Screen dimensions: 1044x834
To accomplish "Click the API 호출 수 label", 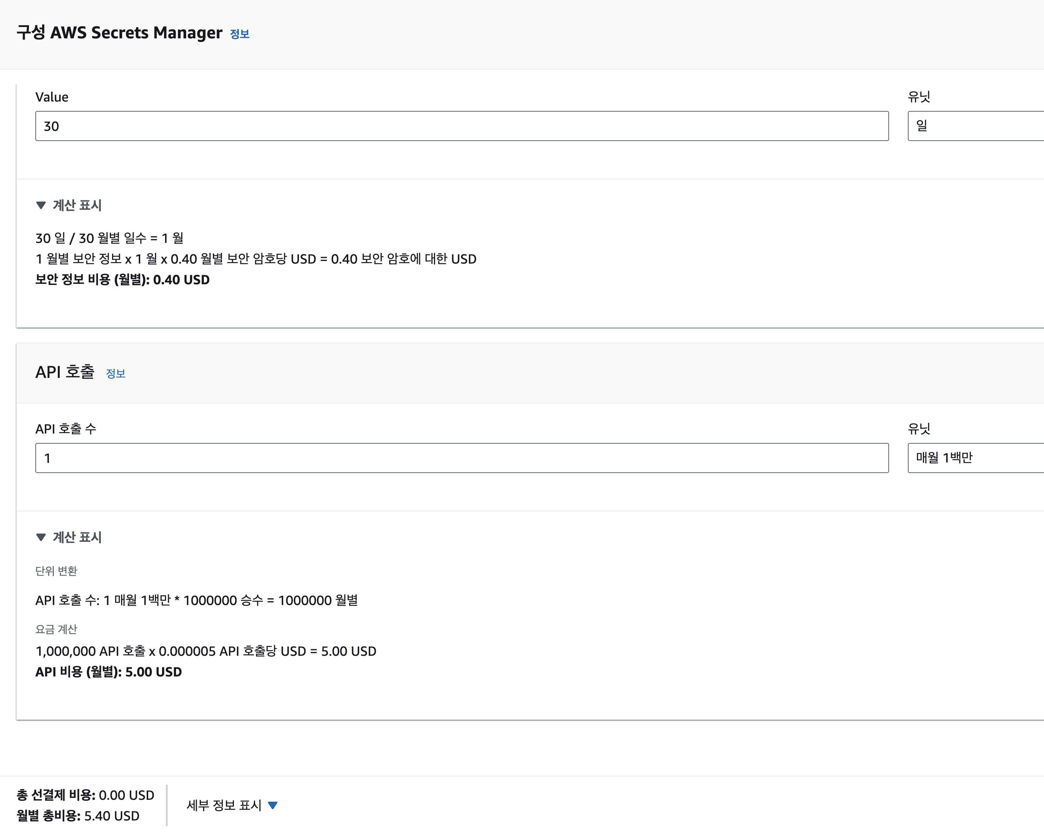I will [x=66, y=428].
